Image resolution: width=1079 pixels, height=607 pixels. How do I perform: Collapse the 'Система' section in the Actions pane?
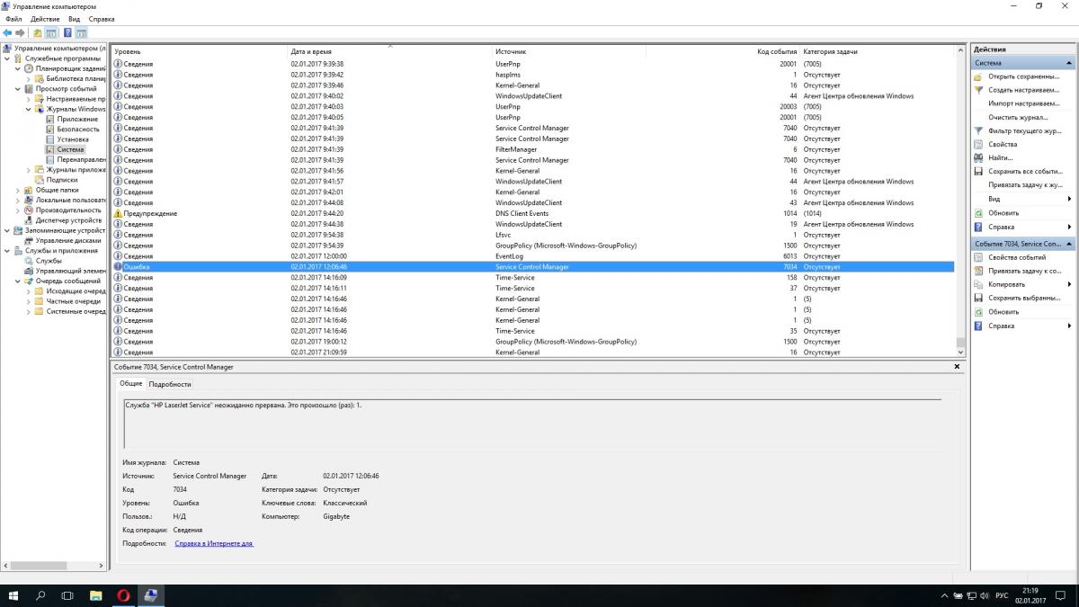1069,64
